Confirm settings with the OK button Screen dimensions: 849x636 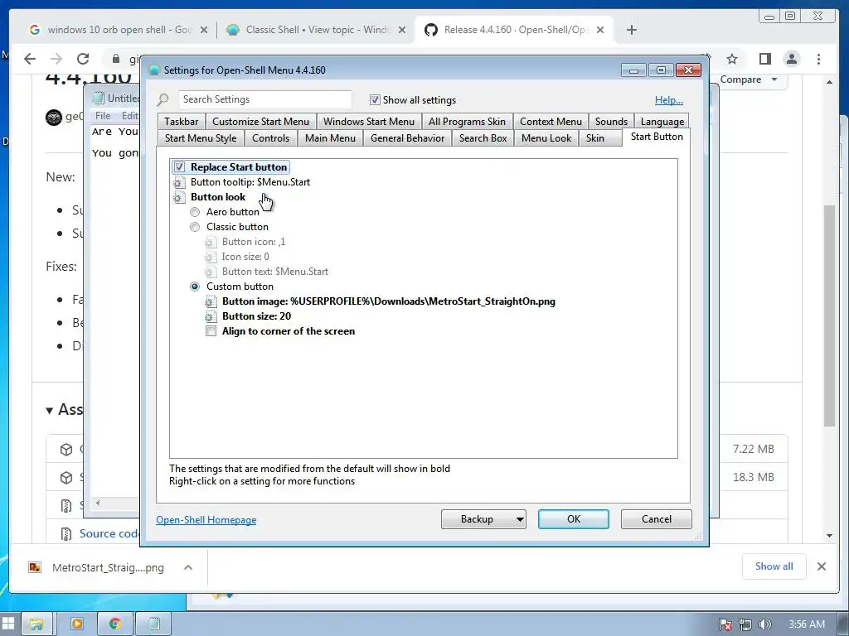(x=574, y=519)
